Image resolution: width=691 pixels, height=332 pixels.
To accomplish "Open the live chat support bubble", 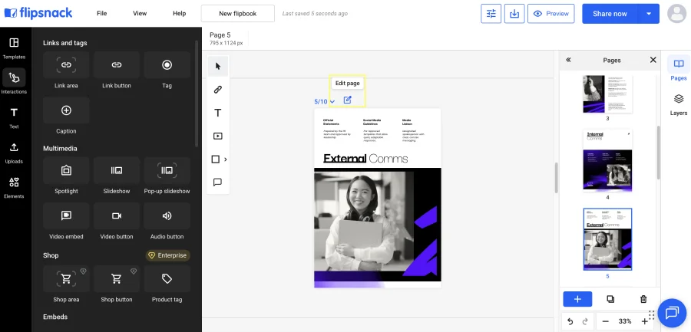I will (672, 313).
